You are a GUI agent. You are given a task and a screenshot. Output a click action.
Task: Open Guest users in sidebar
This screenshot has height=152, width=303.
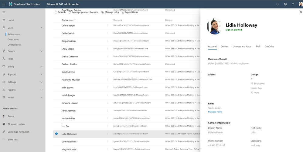coord(14,40)
